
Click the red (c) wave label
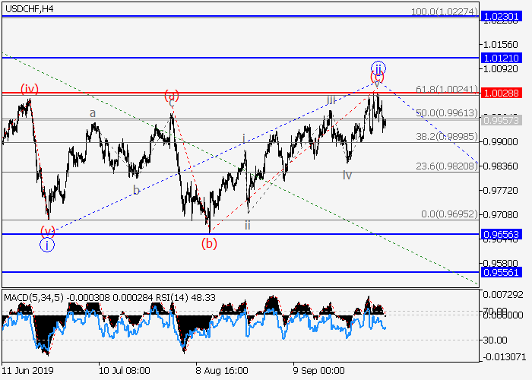coord(377,78)
